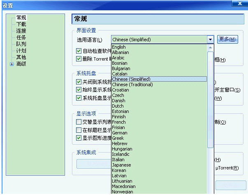Viewport: 248px width, 195px height.
Task: Close the 设置 dialog window
Action: coord(239,4)
